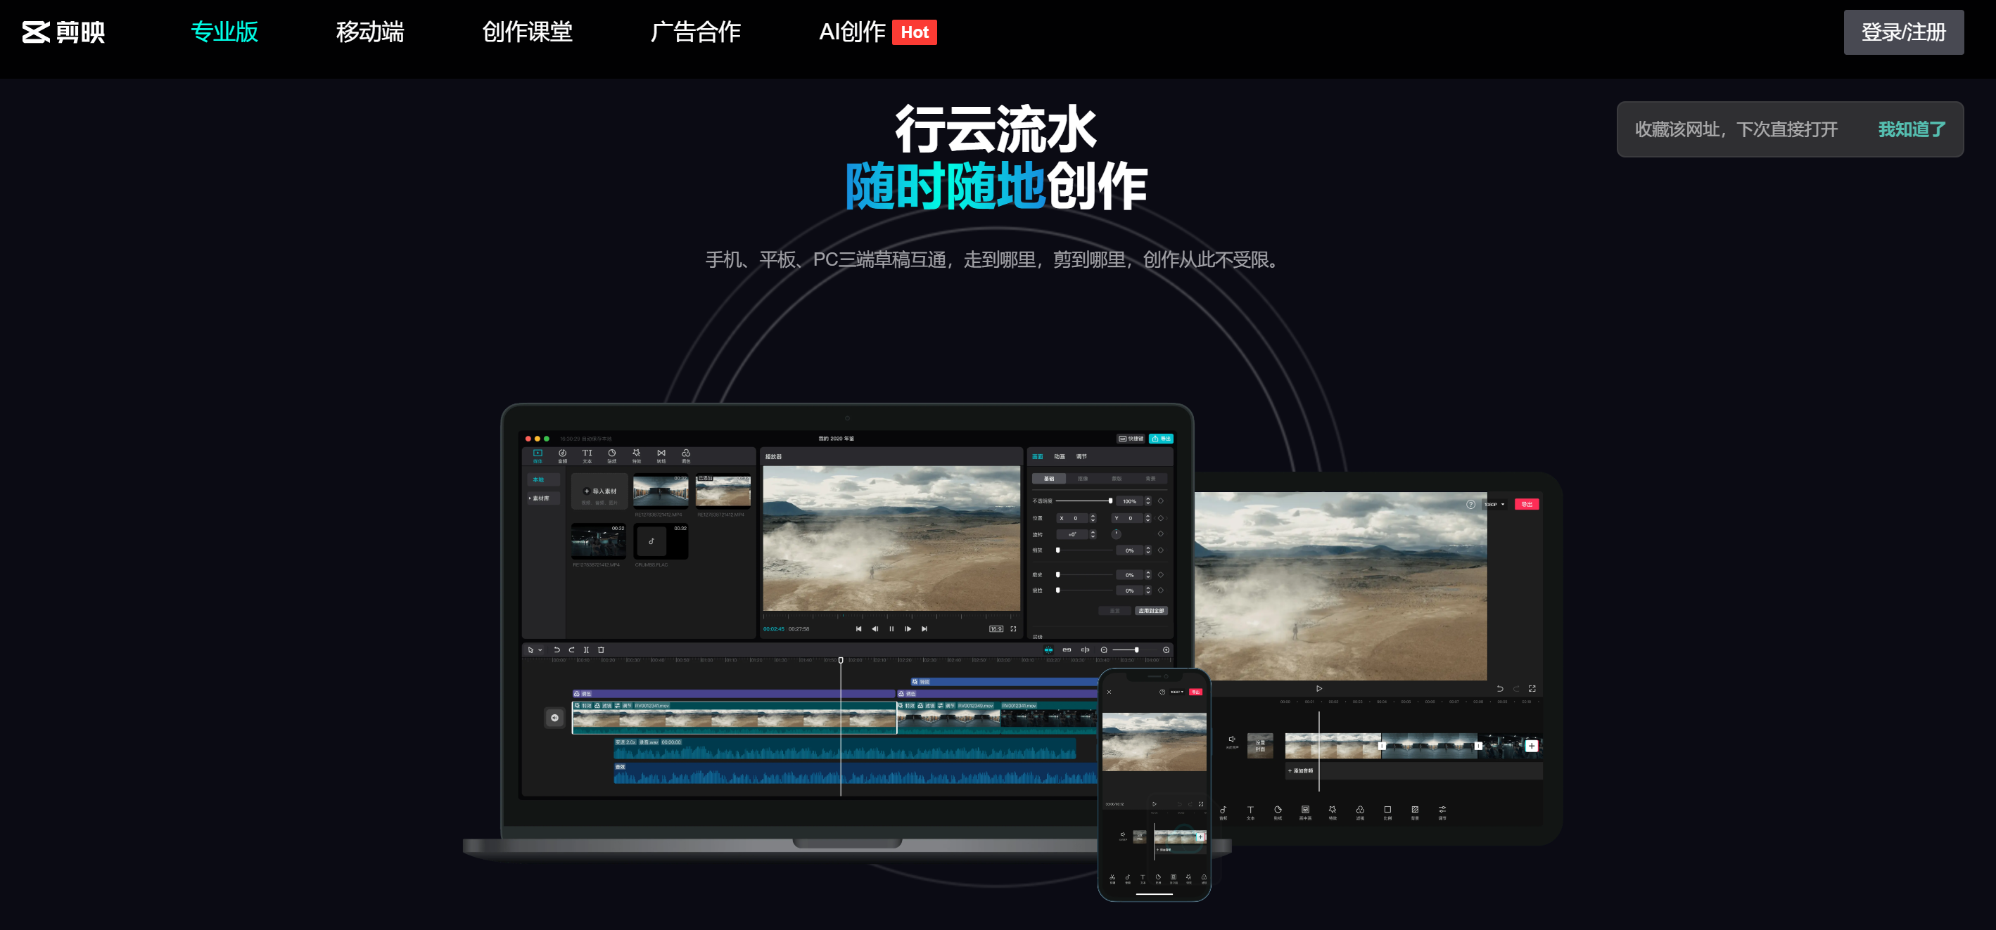
Task: Click the 16:9 ratio icon in the laptop player
Action: pyautogui.click(x=996, y=628)
